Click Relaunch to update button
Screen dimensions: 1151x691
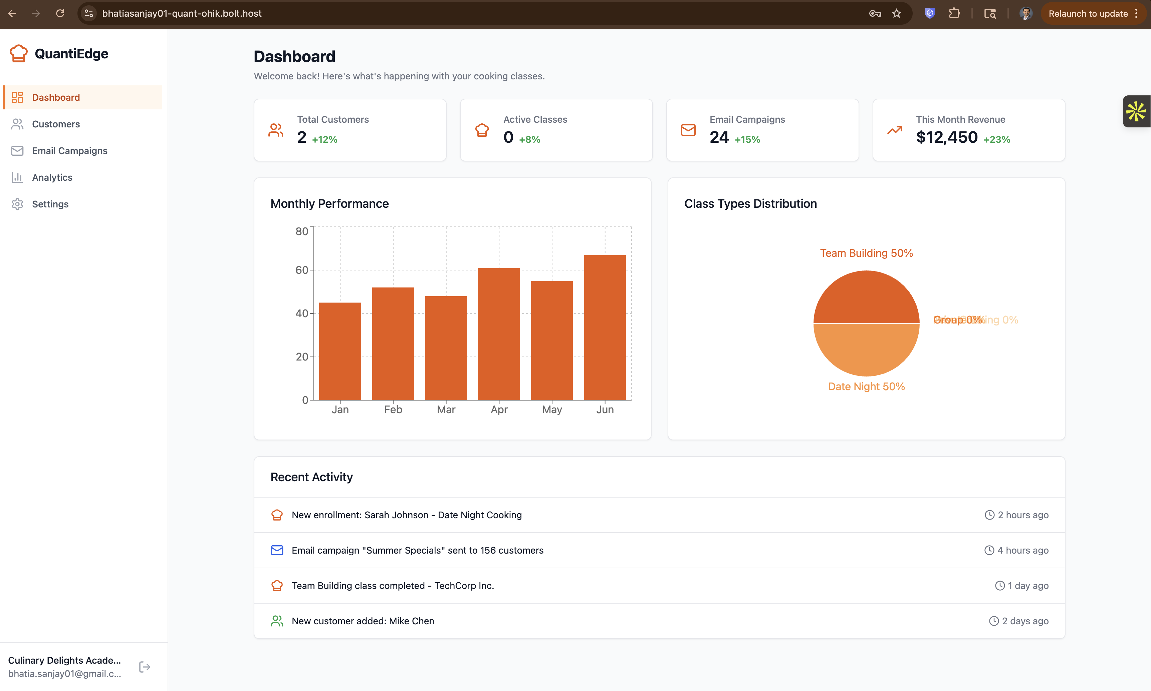[x=1088, y=13]
